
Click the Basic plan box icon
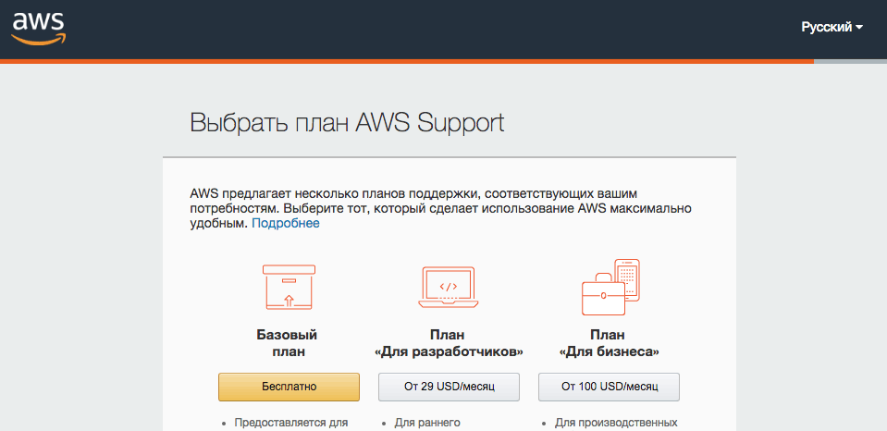(x=290, y=287)
